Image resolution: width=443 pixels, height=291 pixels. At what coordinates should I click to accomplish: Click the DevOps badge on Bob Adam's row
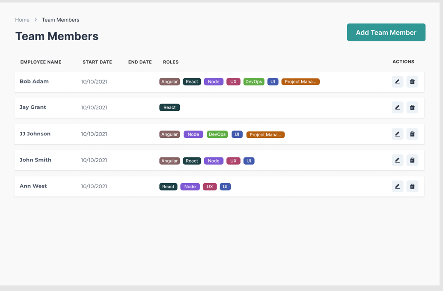tap(254, 81)
